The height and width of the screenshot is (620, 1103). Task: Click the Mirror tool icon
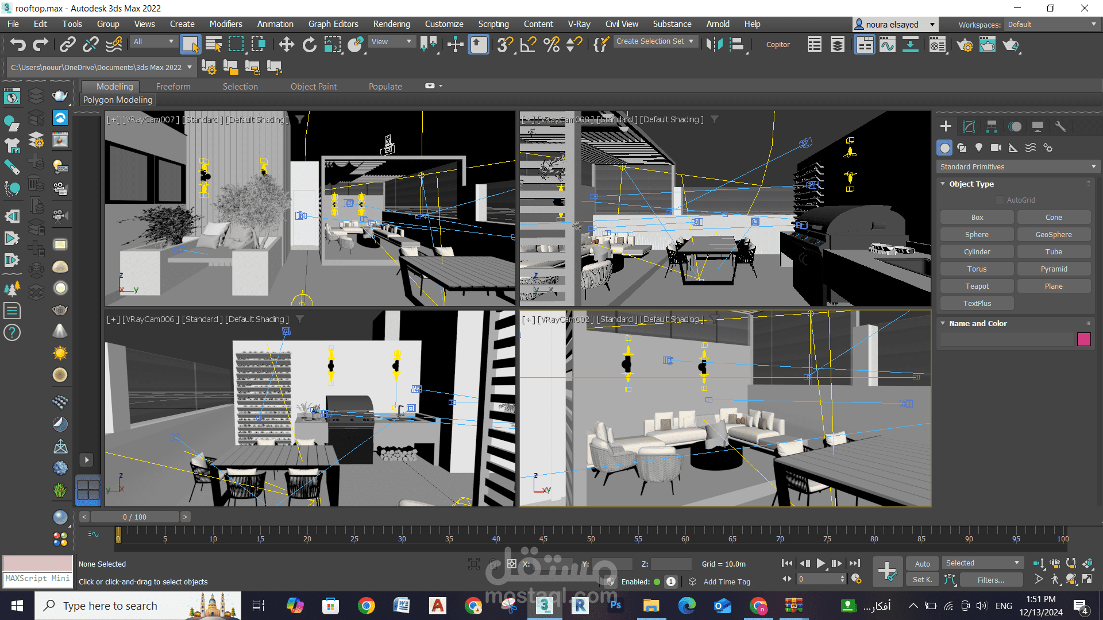tap(714, 45)
